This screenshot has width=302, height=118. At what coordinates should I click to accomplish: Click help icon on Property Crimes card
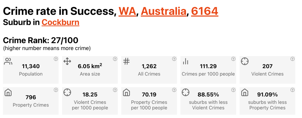point(56,90)
